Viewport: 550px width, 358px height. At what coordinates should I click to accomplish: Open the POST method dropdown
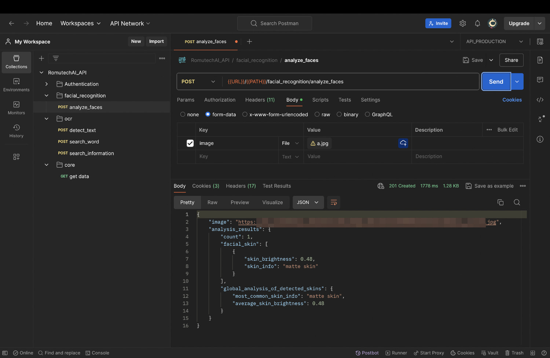click(x=198, y=82)
